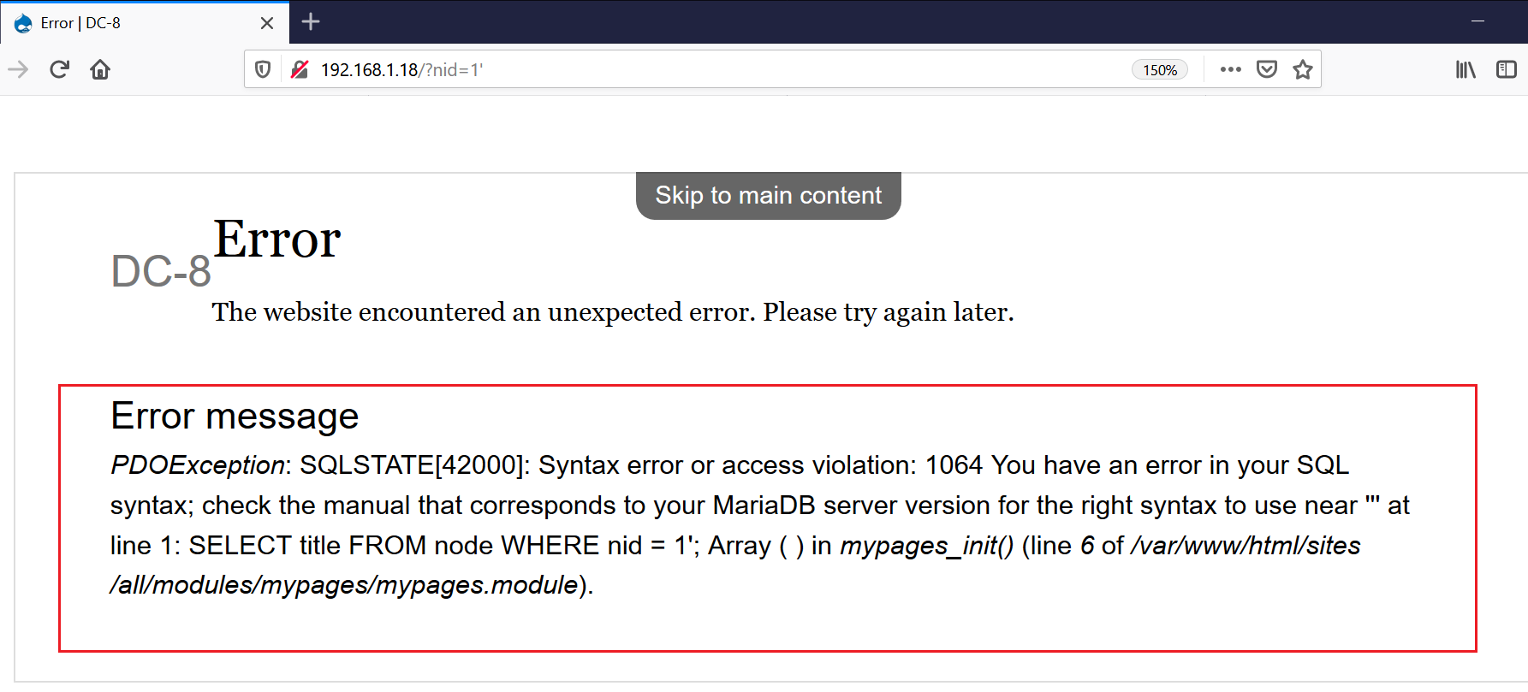
Task: Open the Library bookmarks panel
Action: pos(1466,69)
